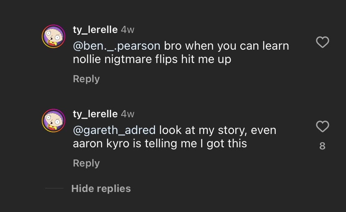This screenshot has width=346, height=212.
Task: Like the nollie nightmare flips comment
Action: point(322,42)
